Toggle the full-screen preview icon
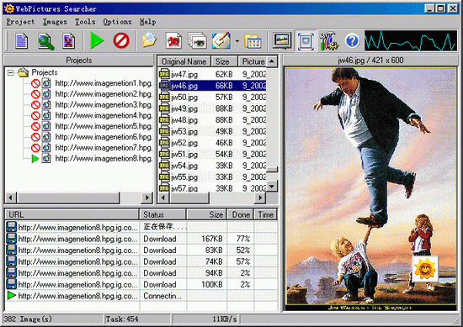463x327 pixels. [306, 41]
